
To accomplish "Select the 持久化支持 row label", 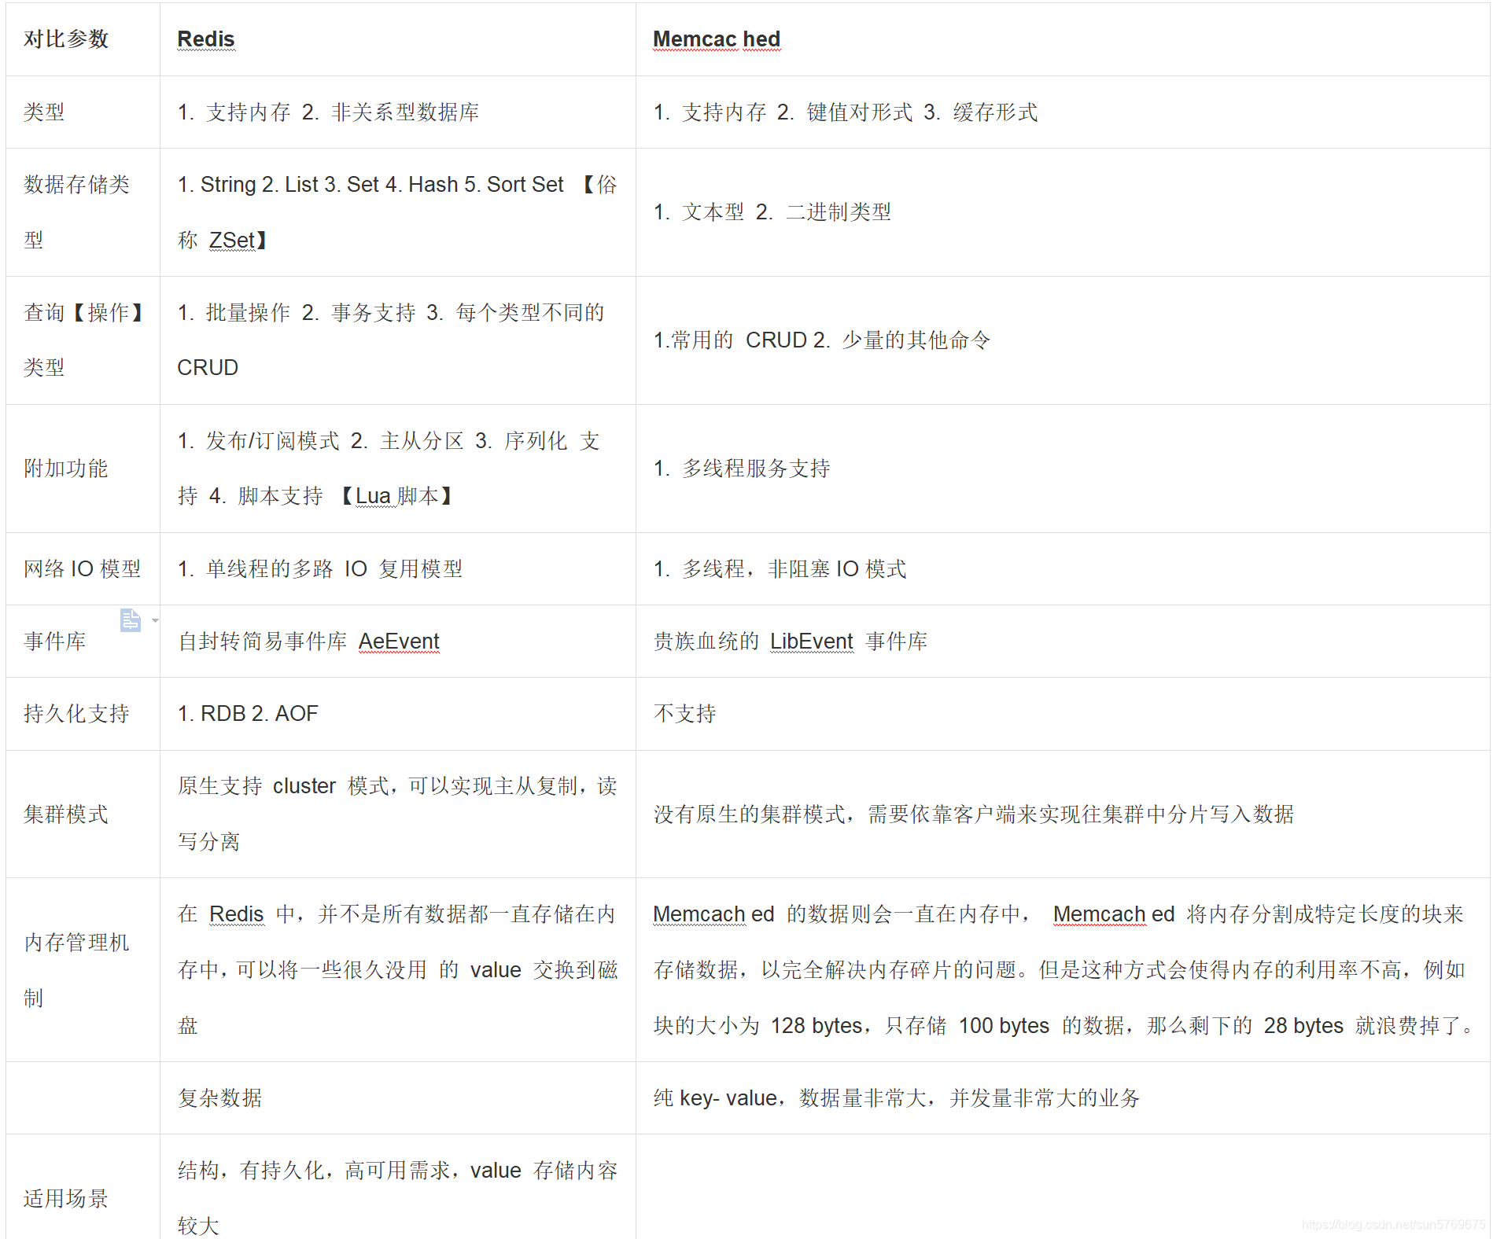I will (76, 713).
